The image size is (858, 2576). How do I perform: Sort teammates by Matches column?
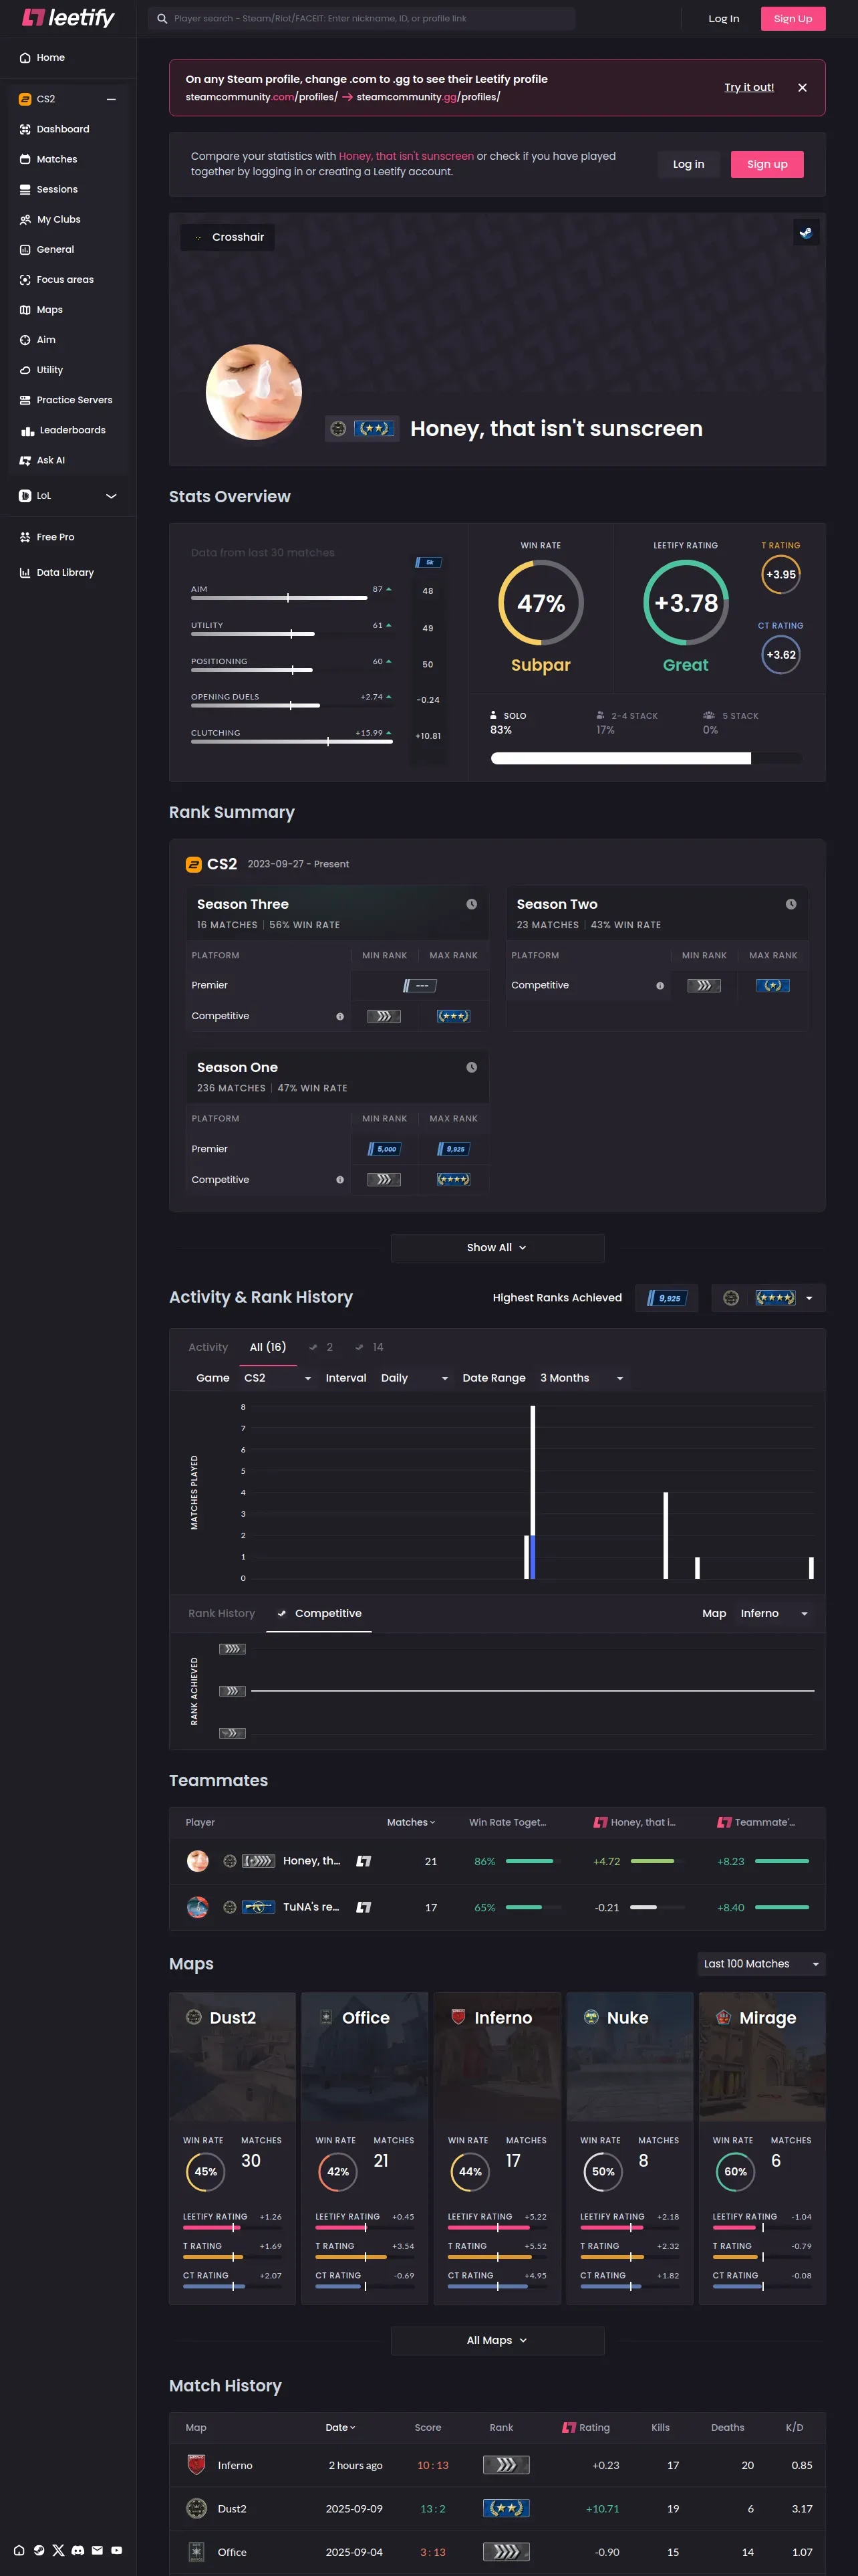pyautogui.click(x=410, y=1822)
